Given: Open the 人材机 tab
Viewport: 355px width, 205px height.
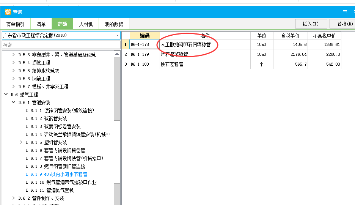Looking at the screenshot, I should coord(86,24).
